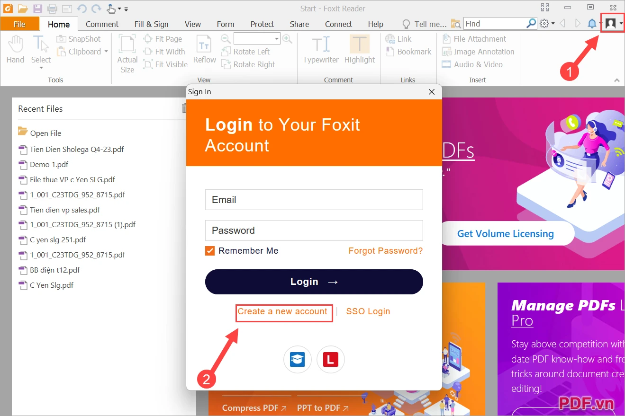
Task: Click the Undo arrow icon
Action: [x=82, y=9]
